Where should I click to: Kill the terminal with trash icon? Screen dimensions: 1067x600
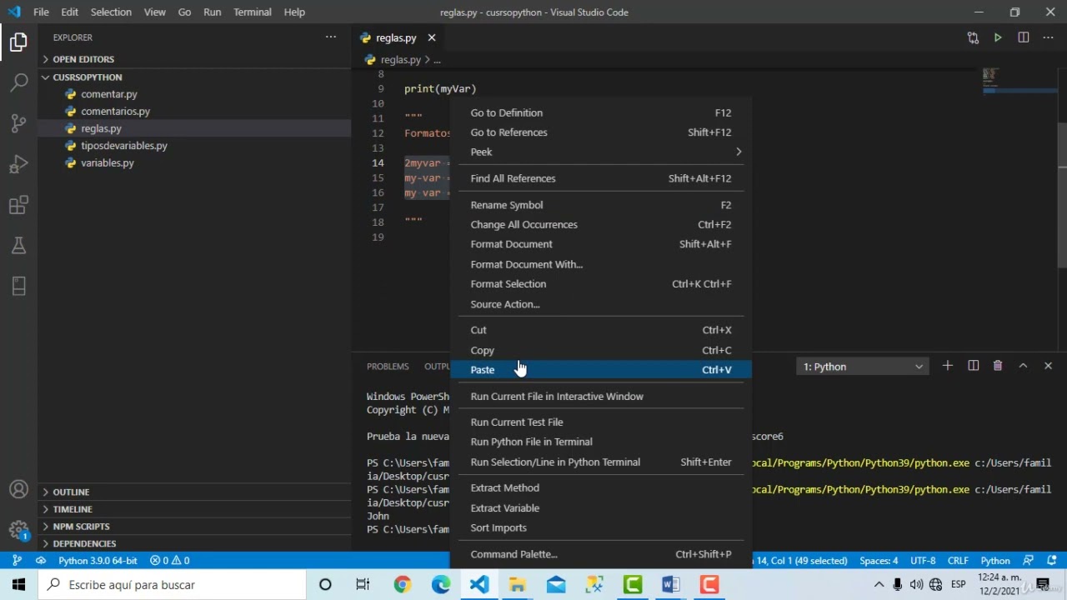998,366
